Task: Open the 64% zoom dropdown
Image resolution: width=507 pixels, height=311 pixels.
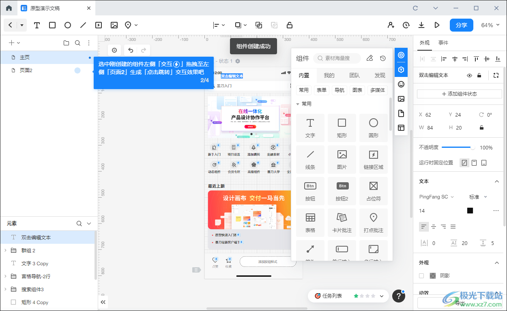Action: click(x=490, y=25)
